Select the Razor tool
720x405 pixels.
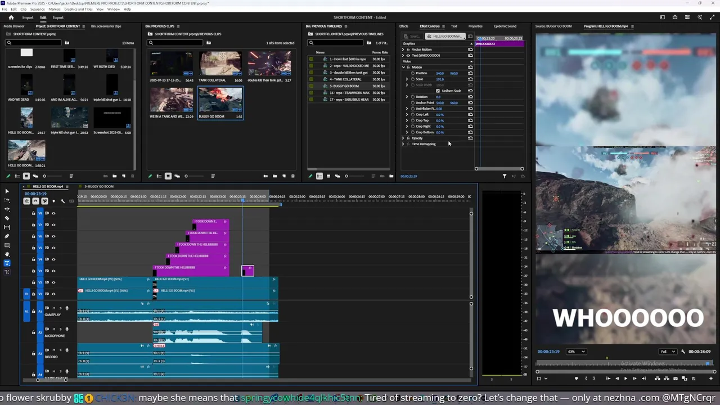pos(7,218)
